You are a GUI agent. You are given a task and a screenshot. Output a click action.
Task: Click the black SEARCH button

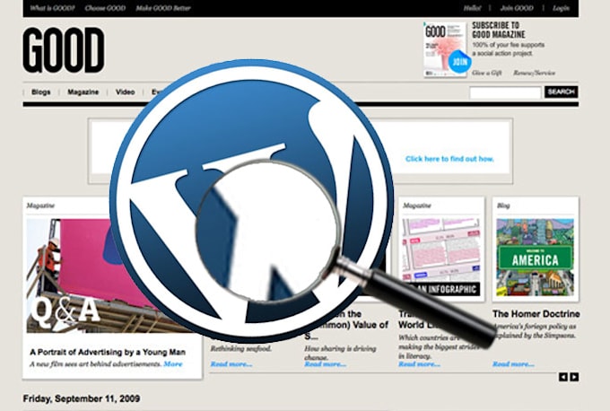561,92
